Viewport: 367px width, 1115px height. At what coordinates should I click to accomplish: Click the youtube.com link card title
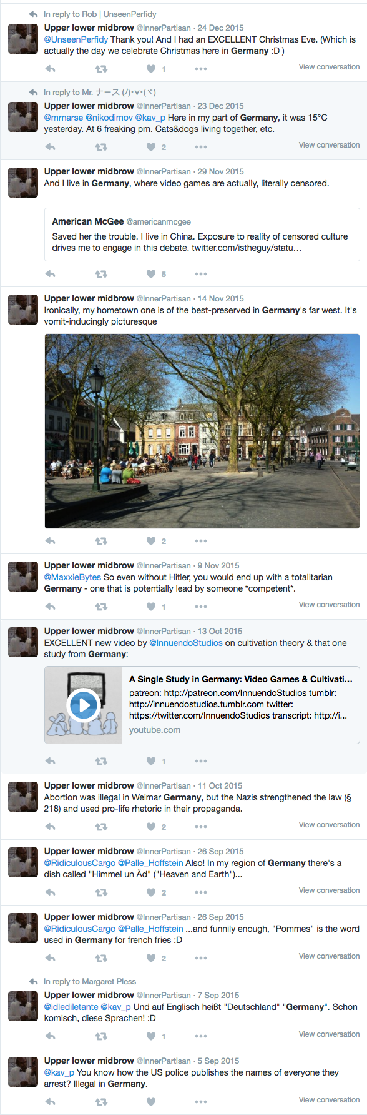[x=241, y=679]
